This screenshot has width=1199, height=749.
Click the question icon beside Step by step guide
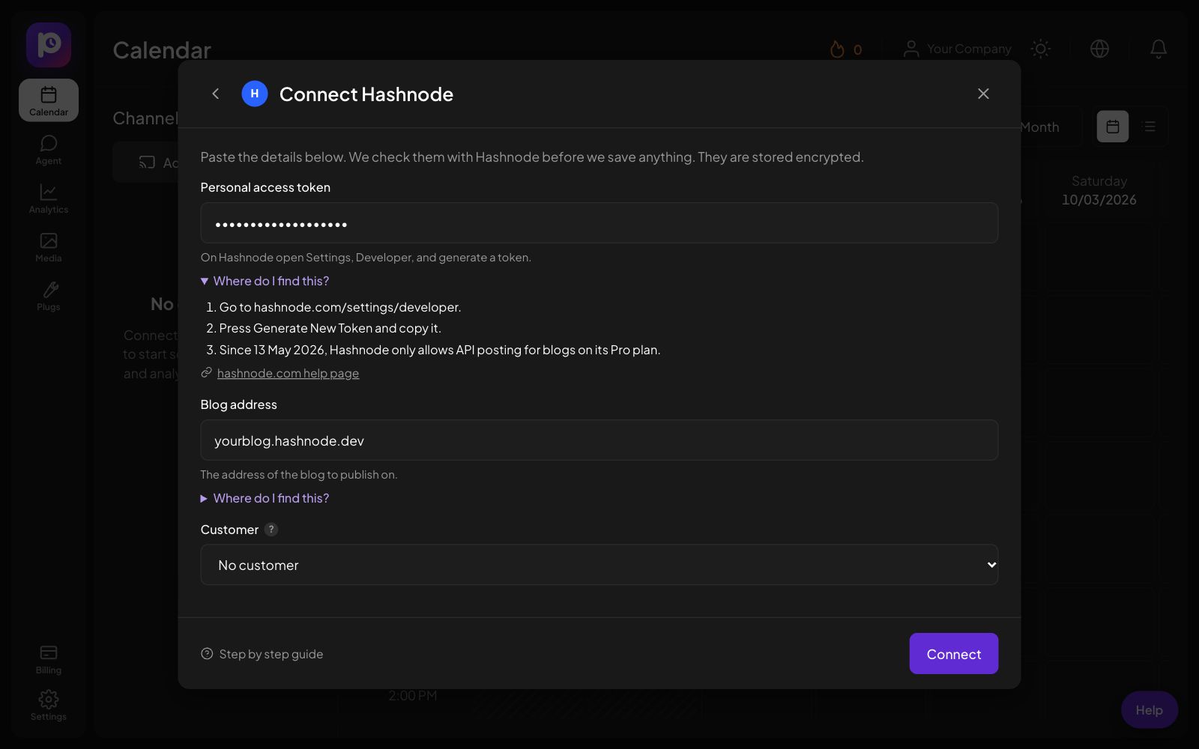point(207,654)
